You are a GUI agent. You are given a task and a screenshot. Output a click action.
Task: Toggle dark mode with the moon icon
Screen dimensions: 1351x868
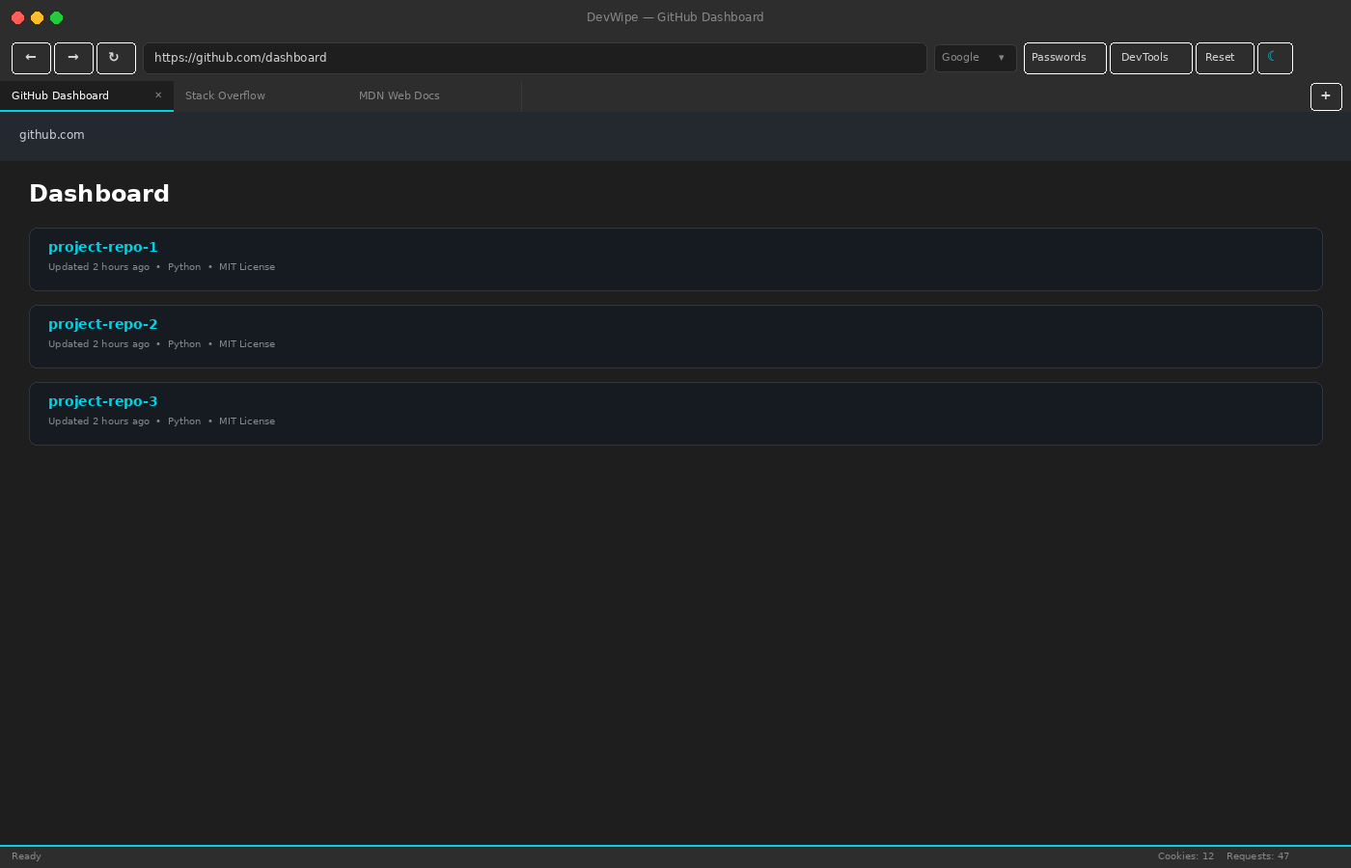tap(1275, 58)
